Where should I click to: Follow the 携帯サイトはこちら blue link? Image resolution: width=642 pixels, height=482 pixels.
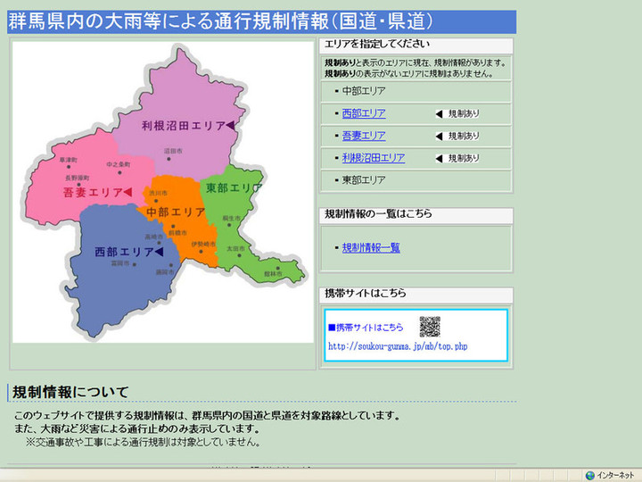369,328
